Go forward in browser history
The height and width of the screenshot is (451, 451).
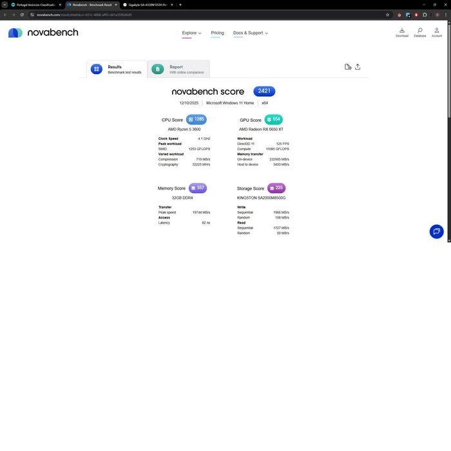(14, 15)
